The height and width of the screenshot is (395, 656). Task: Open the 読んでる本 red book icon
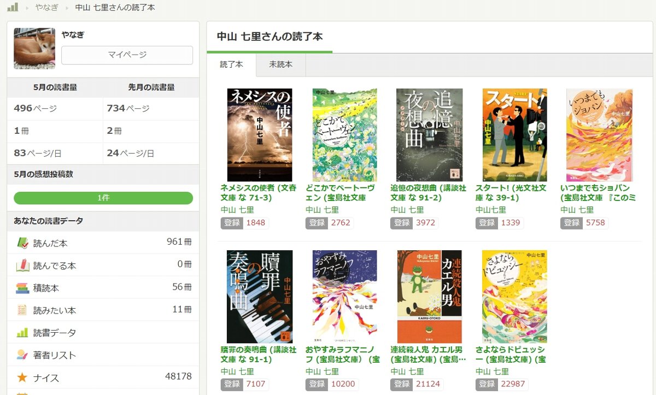pos(22,266)
